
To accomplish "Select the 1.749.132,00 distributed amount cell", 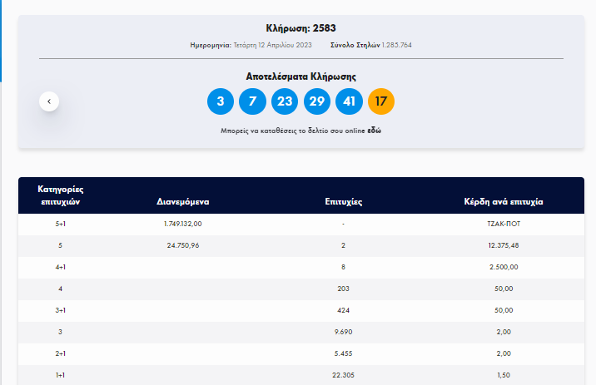I will pos(183,225).
